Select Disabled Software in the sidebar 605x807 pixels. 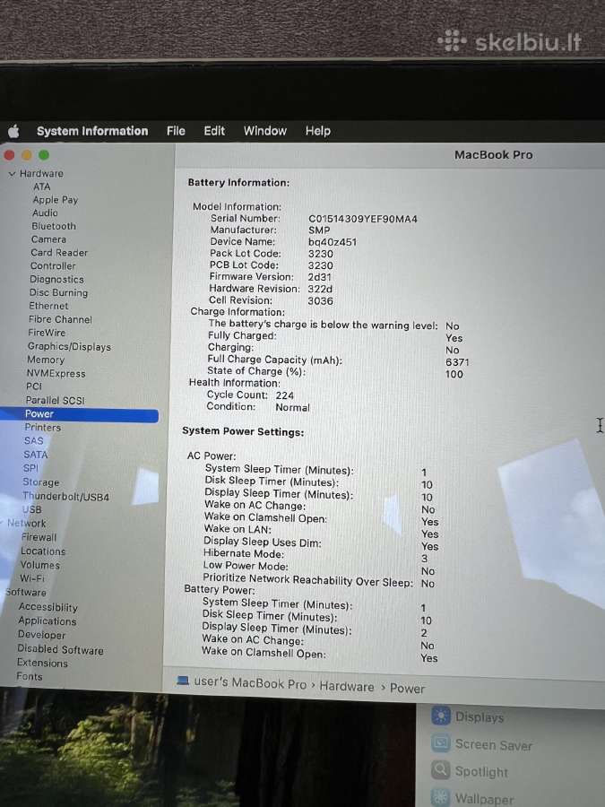[x=60, y=649]
